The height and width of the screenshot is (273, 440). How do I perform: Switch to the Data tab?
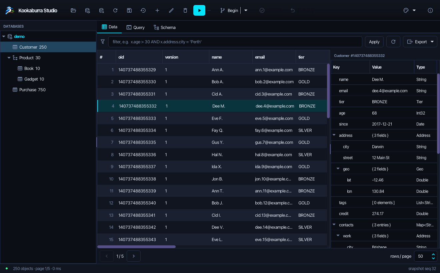(x=110, y=27)
